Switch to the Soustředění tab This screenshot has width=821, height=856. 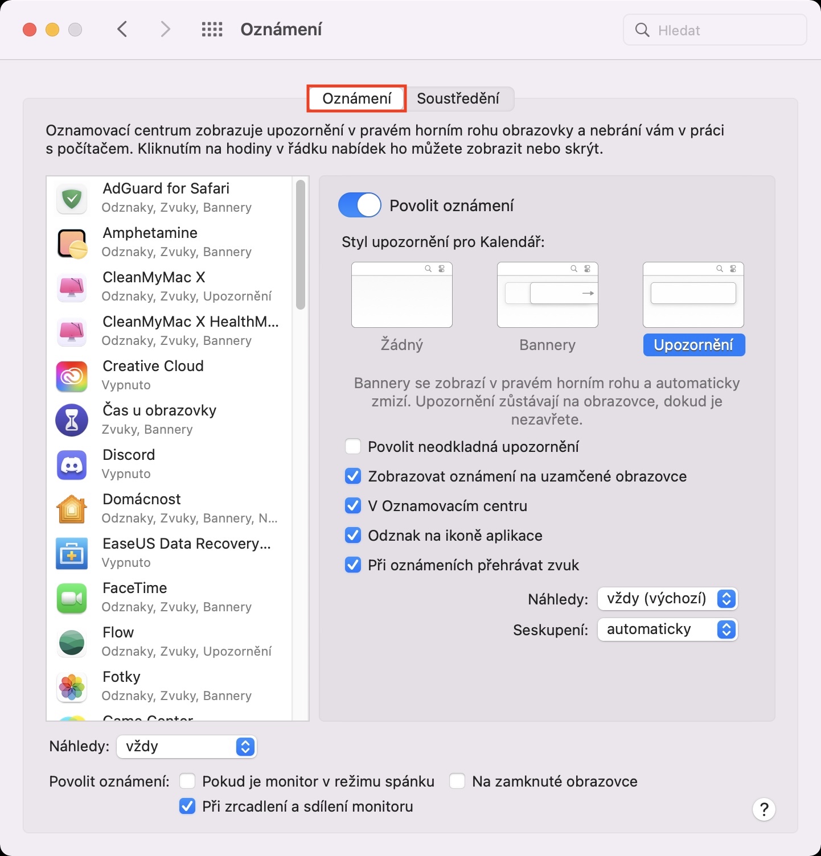pos(458,98)
